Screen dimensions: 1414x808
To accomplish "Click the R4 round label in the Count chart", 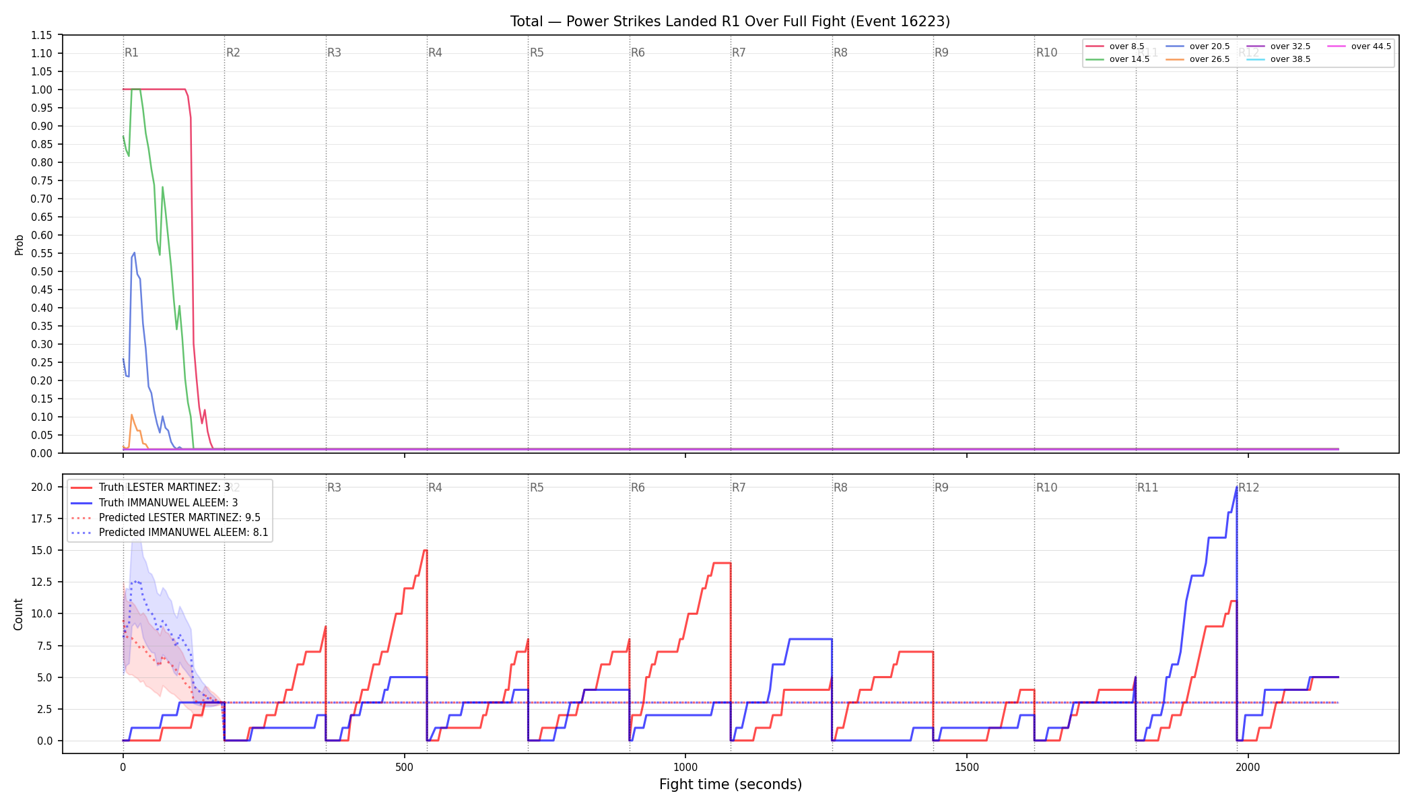I will (435, 487).
